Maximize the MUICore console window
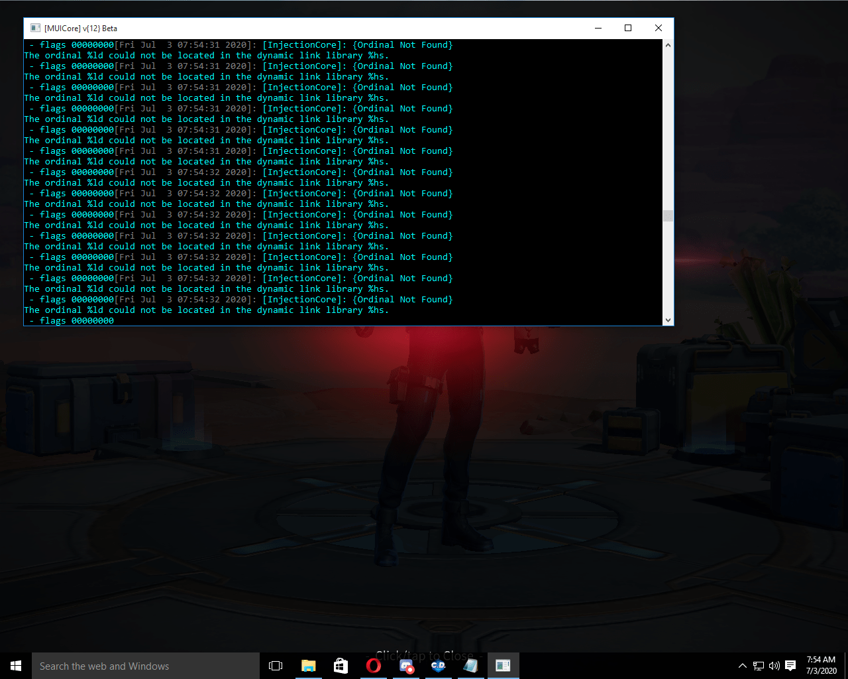 click(x=628, y=28)
